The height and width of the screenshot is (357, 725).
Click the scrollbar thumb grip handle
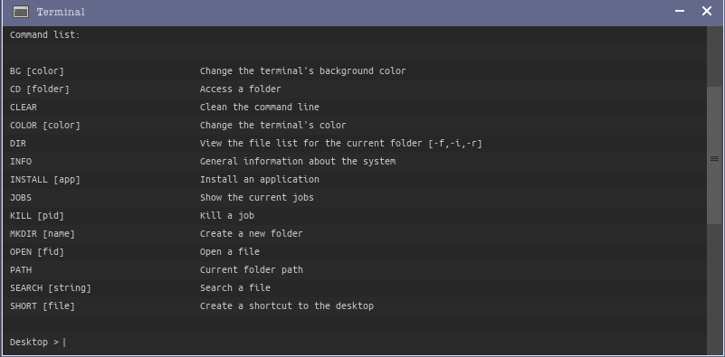(714, 158)
